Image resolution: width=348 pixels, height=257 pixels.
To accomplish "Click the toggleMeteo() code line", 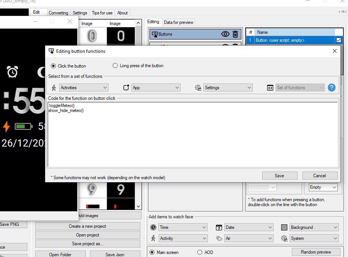I will tap(62, 106).
